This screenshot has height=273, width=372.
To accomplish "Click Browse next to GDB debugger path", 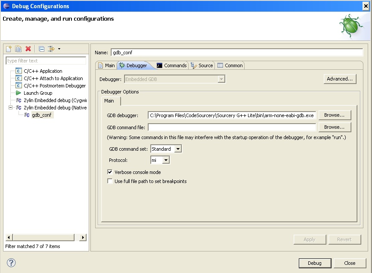I will [x=335, y=115].
